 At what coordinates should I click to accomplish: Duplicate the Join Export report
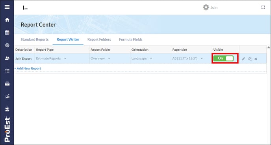click(x=250, y=59)
